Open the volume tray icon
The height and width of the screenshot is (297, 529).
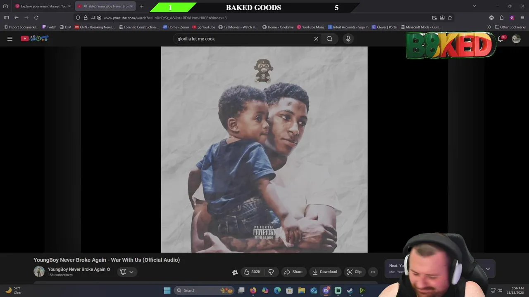pos(500,290)
